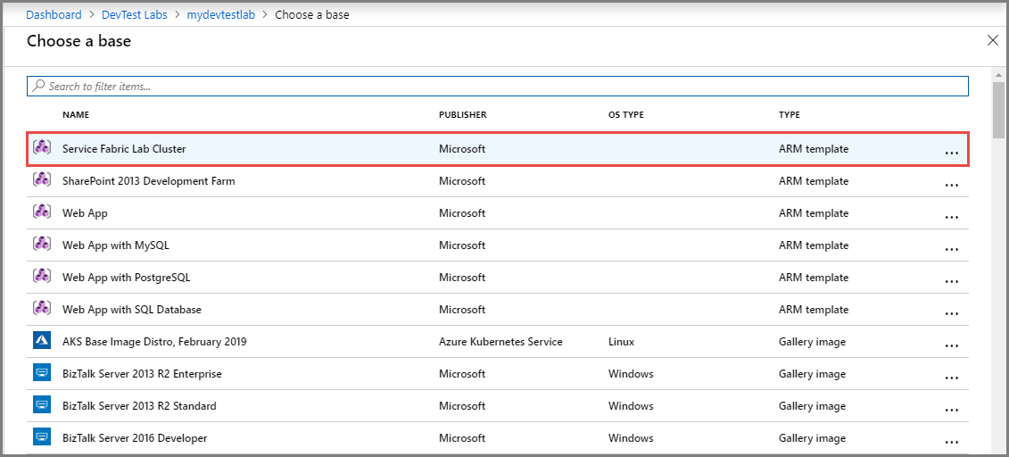The width and height of the screenshot is (1009, 457).
Task: Click Windows in BizTalk Server 2016 Developer row
Action: coord(632,438)
